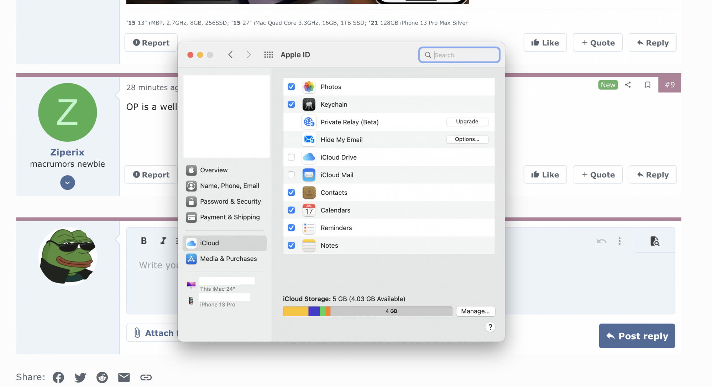Screen dimensions: 712x387
Task: Enable the iCloud Mail checkbox
Action: click(291, 175)
